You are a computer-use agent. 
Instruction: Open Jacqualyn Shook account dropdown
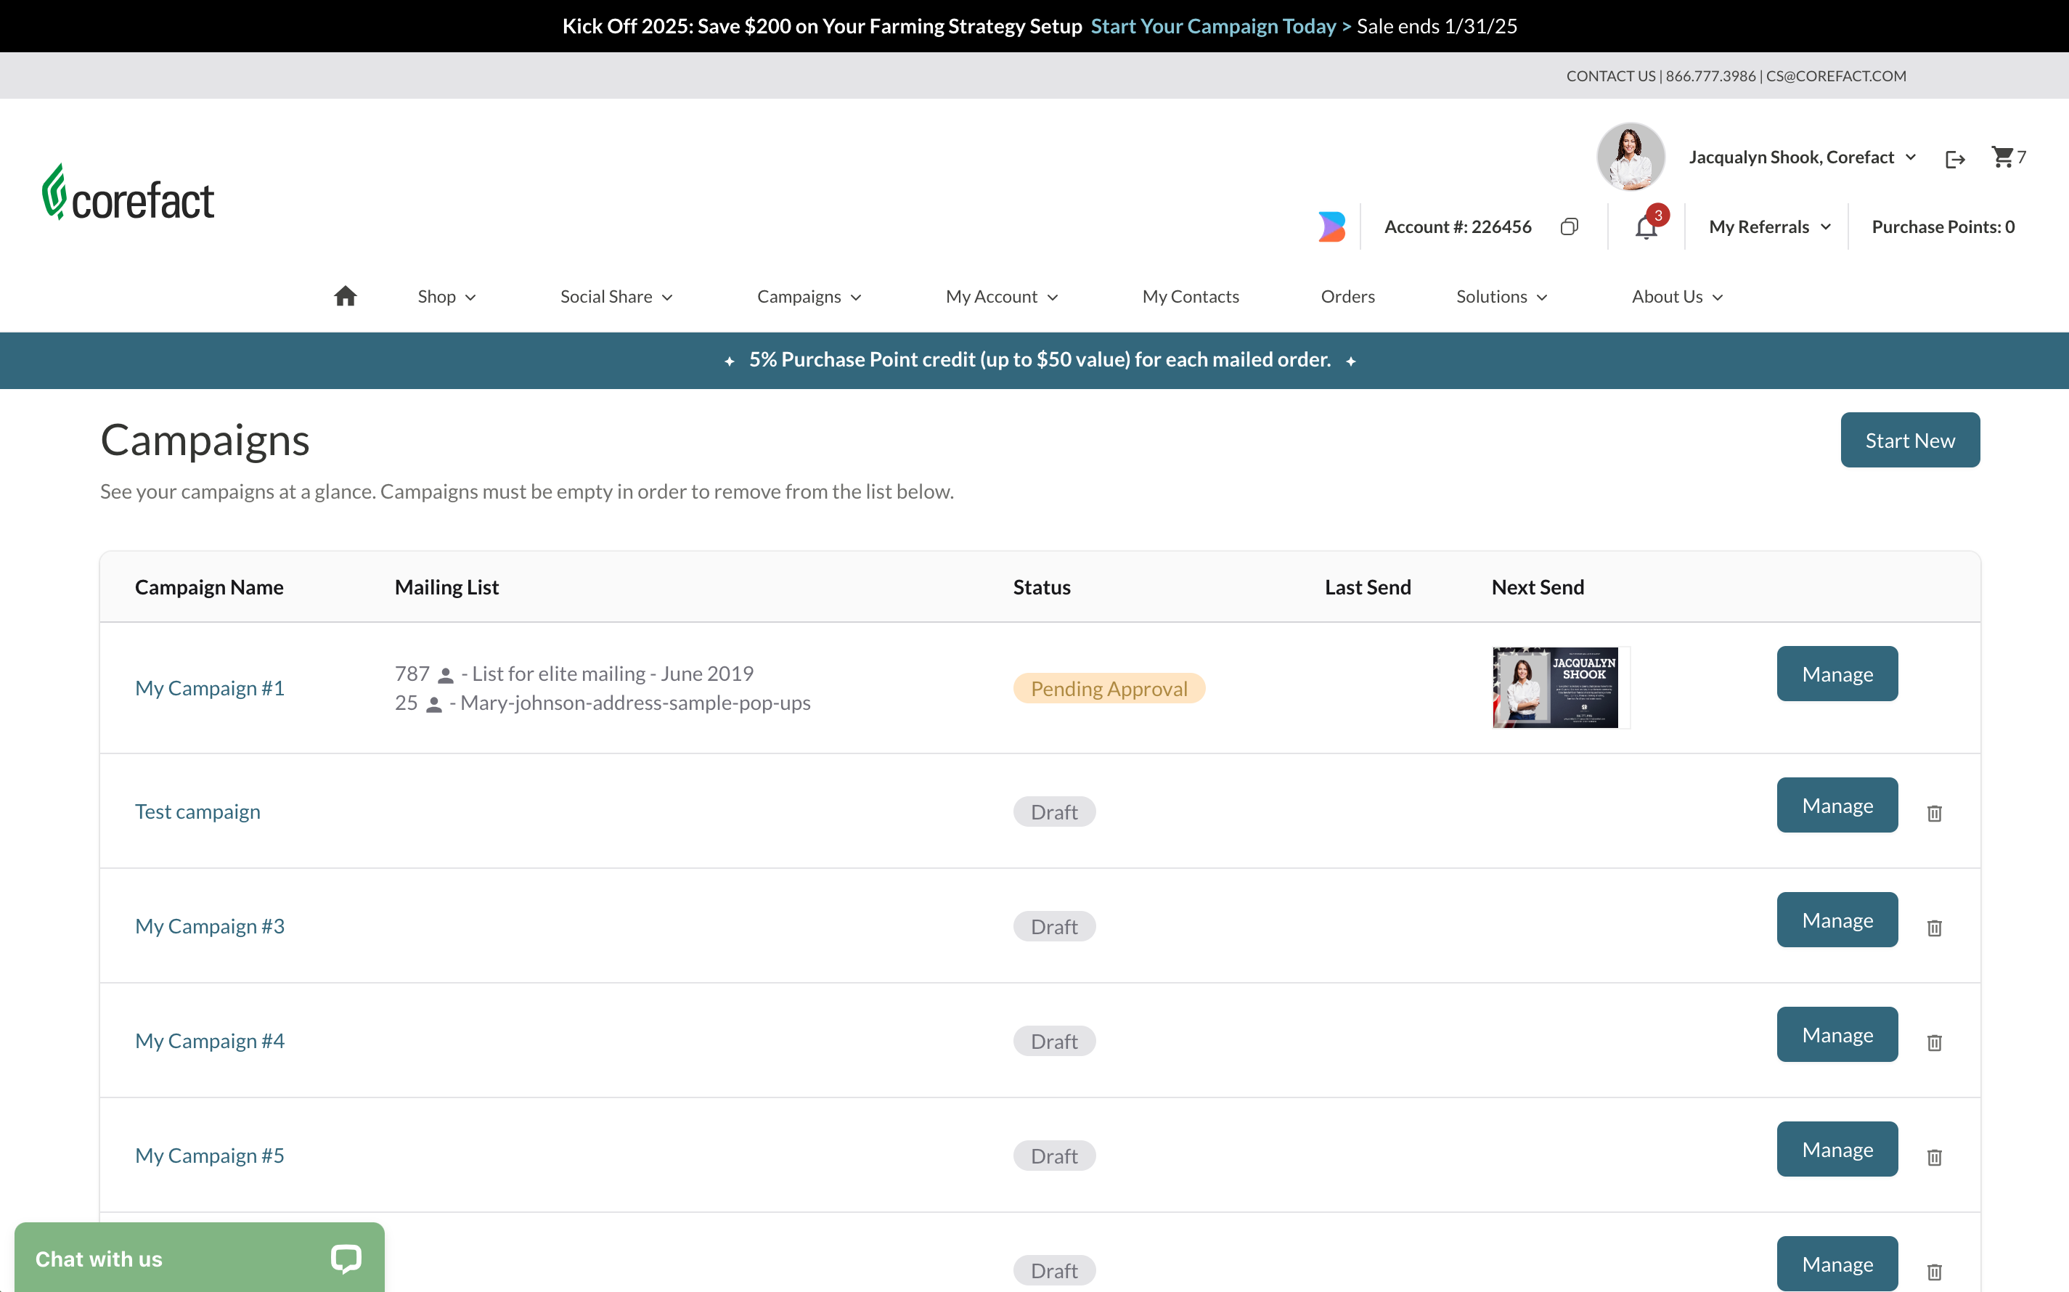tap(1802, 158)
